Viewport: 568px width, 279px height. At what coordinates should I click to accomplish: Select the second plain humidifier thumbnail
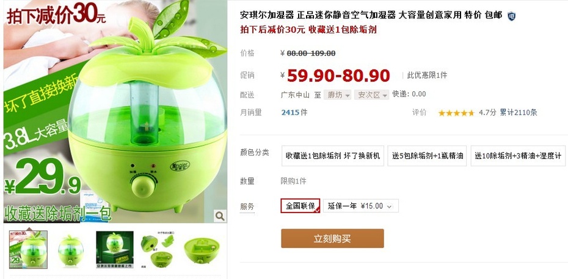[71, 250]
